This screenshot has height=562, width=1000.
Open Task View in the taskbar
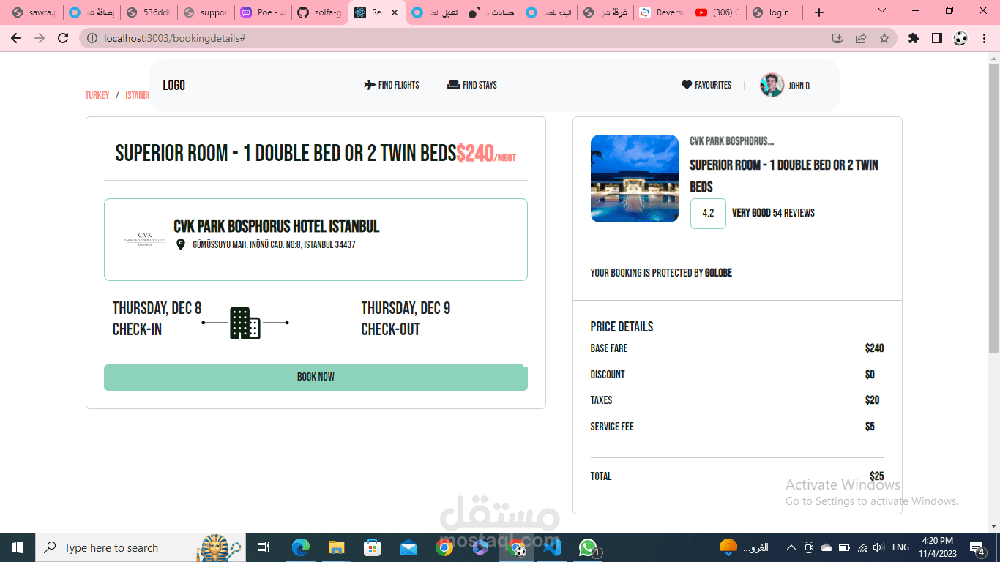(x=264, y=547)
